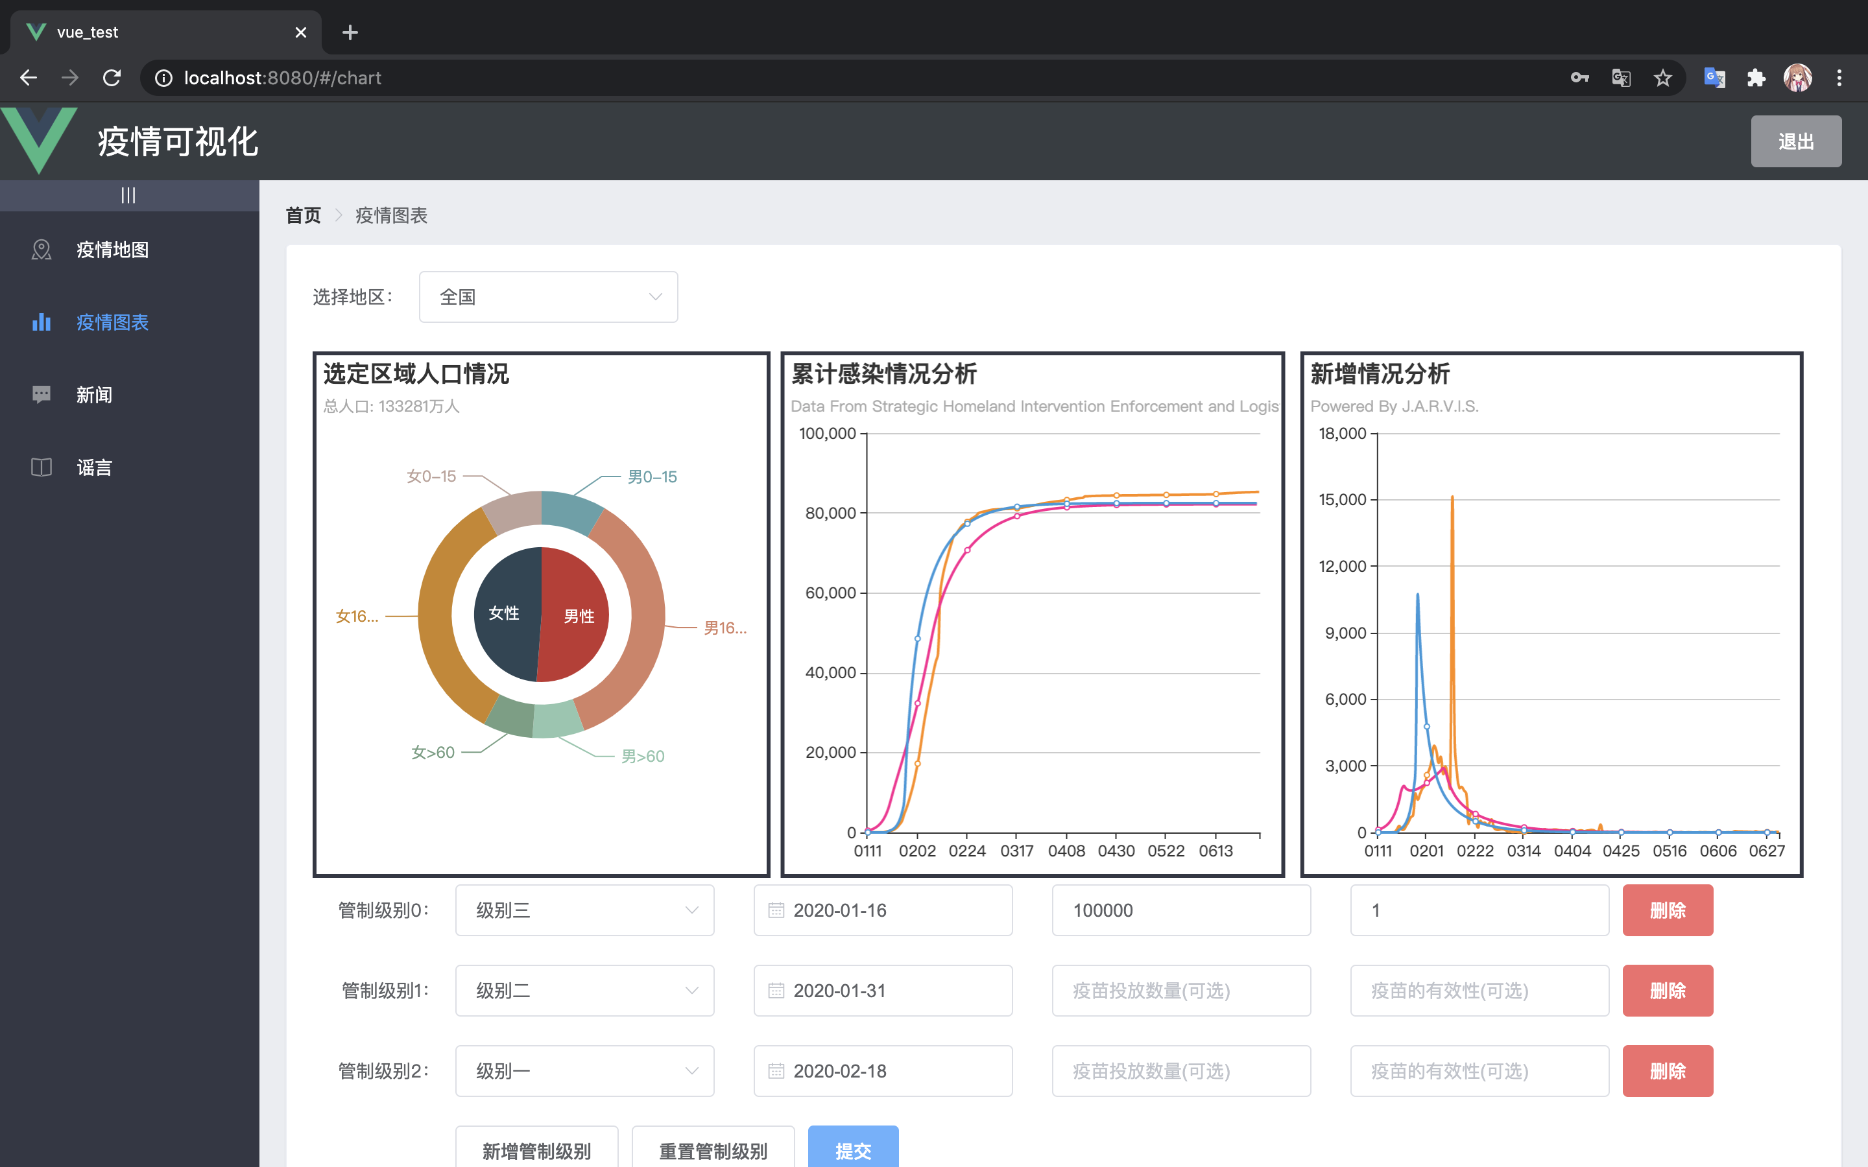Image resolution: width=1868 pixels, height=1167 pixels.
Task: Click the map pin icon for 疫情地图
Action: pyautogui.click(x=41, y=250)
